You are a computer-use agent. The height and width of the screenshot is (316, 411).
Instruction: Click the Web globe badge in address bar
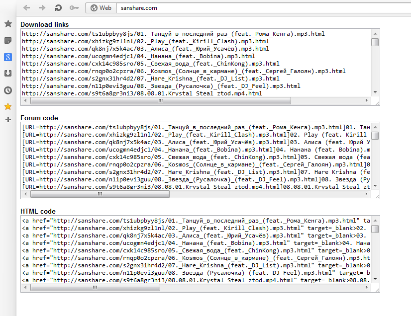[101, 8]
